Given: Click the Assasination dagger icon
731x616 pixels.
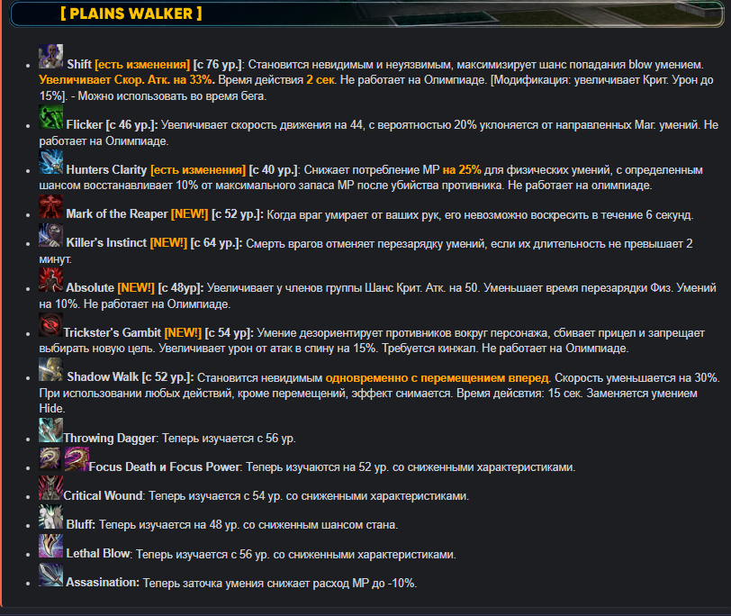Looking at the screenshot, I should coord(50,575).
